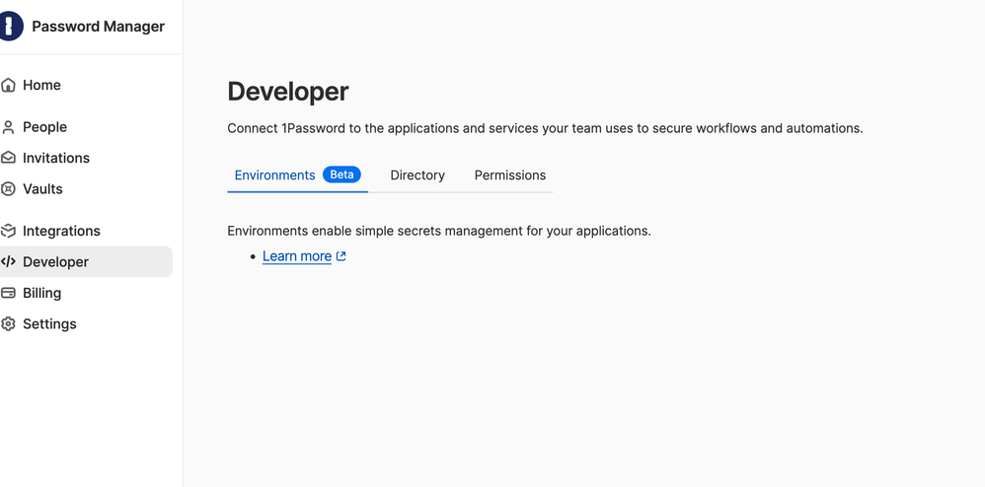This screenshot has height=487, width=985.
Task: Click the 1Password keyhole logo
Action: tap(10, 27)
